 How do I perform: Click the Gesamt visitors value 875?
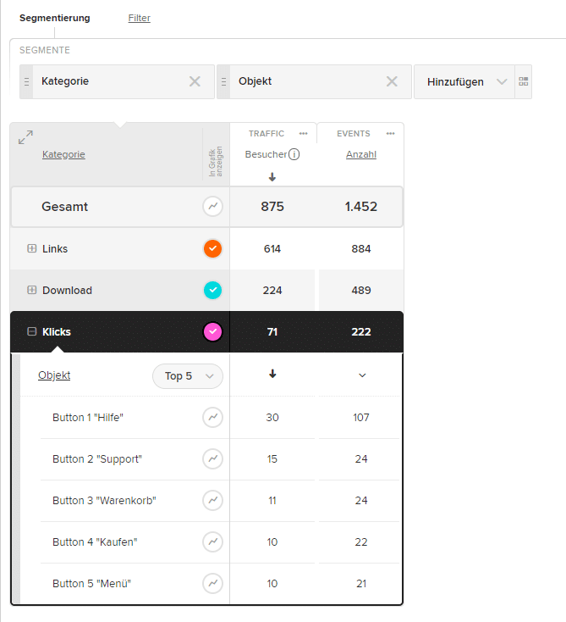click(x=272, y=206)
